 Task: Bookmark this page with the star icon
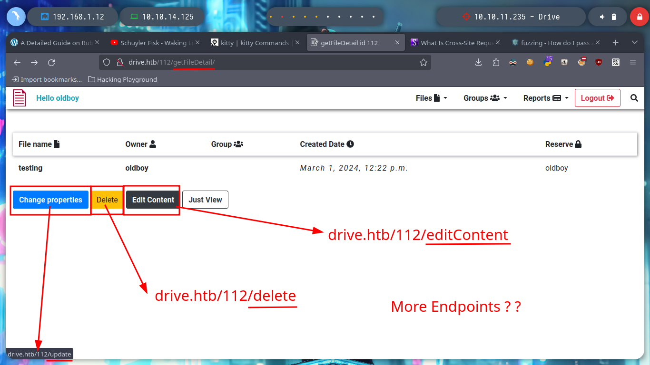tap(423, 62)
